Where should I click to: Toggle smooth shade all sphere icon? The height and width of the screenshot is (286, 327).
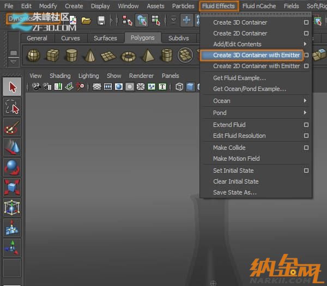119,87
